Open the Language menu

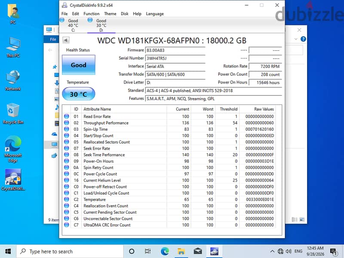click(155, 14)
